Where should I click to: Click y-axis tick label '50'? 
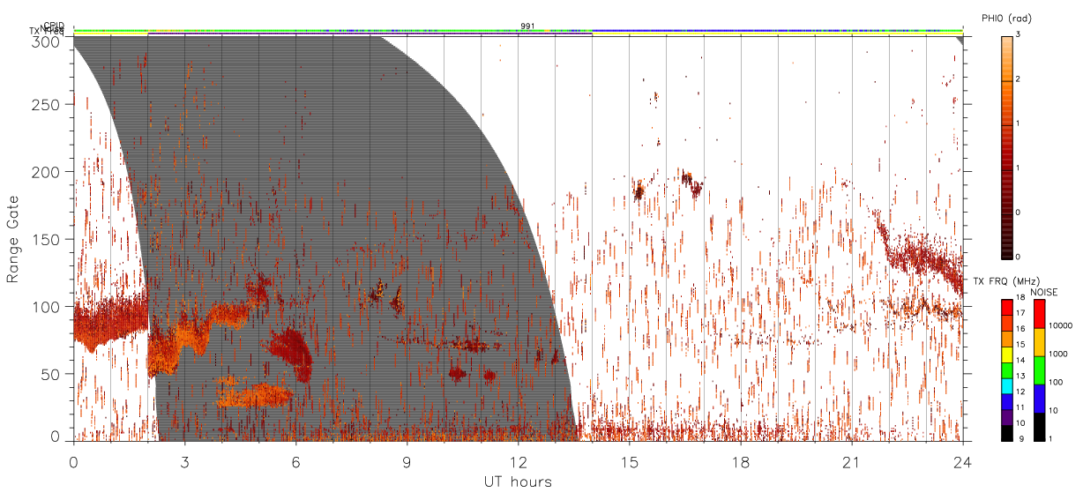tap(51, 374)
